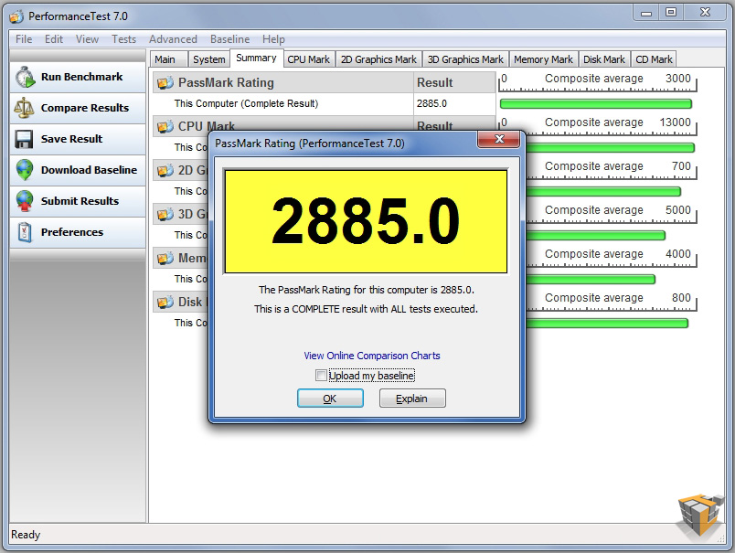This screenshot has height=553, width=735.
Task: Click the Memory Mark green result bar
Action: 591,280
